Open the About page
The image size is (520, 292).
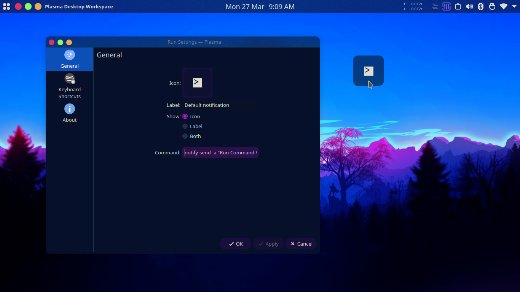pos(69,113)
